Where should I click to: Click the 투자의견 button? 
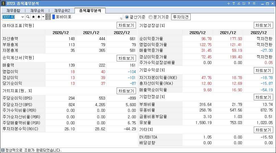tap(181, 17)
